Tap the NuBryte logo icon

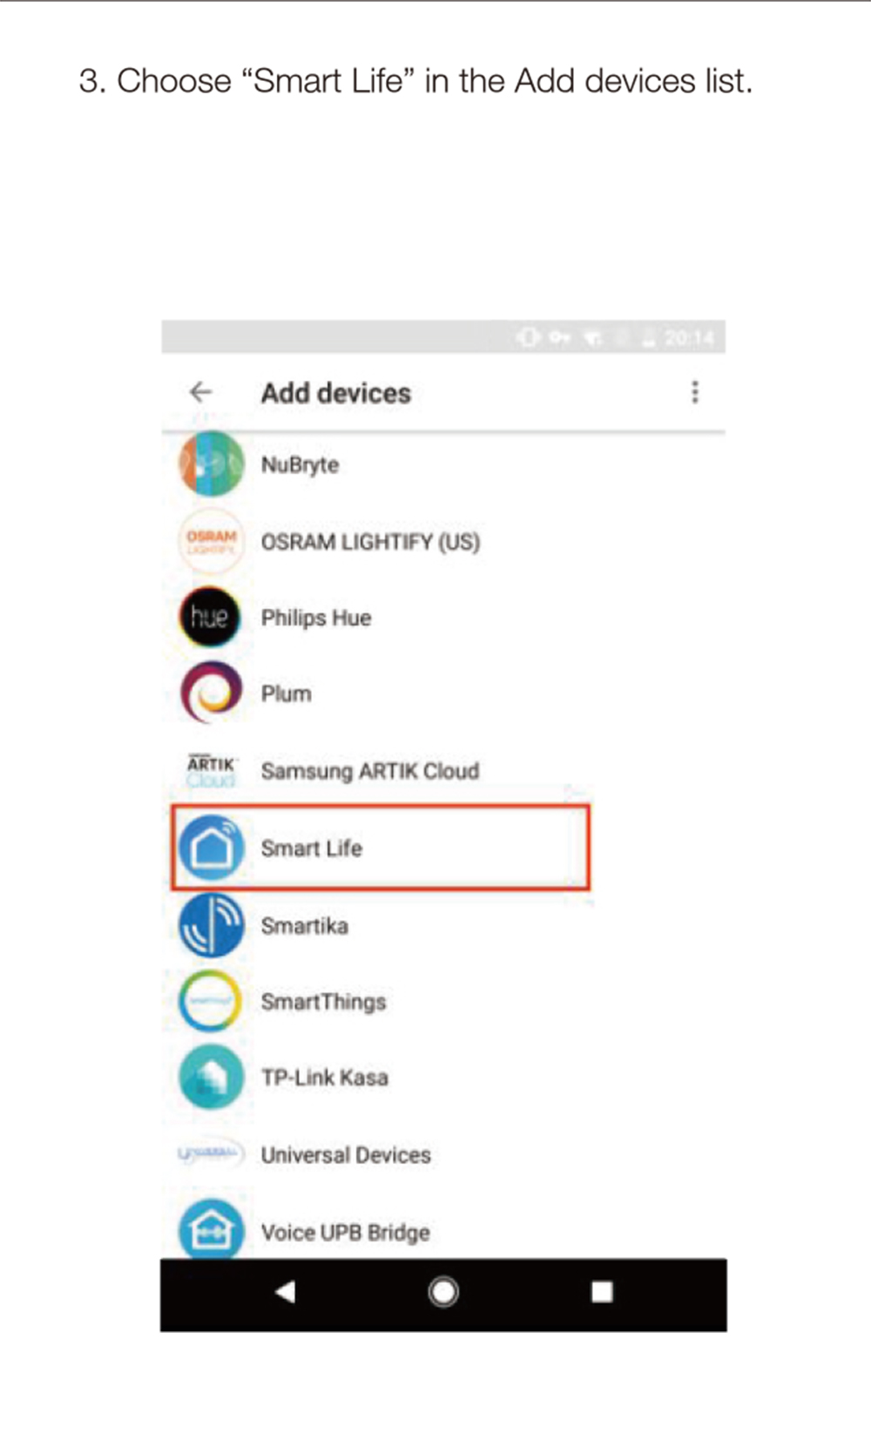[x=212, y=464]
